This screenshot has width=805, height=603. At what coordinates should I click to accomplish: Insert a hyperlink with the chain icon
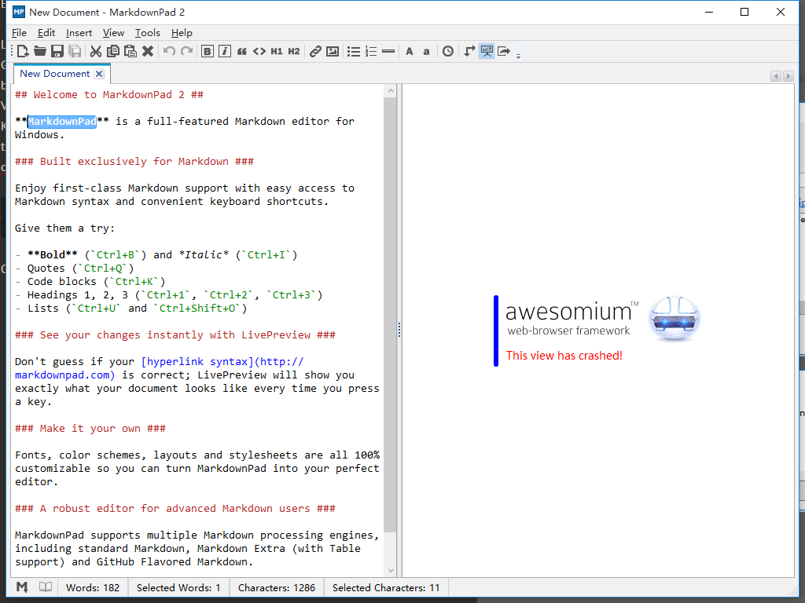pyautogui.click(x=315, y=51)
